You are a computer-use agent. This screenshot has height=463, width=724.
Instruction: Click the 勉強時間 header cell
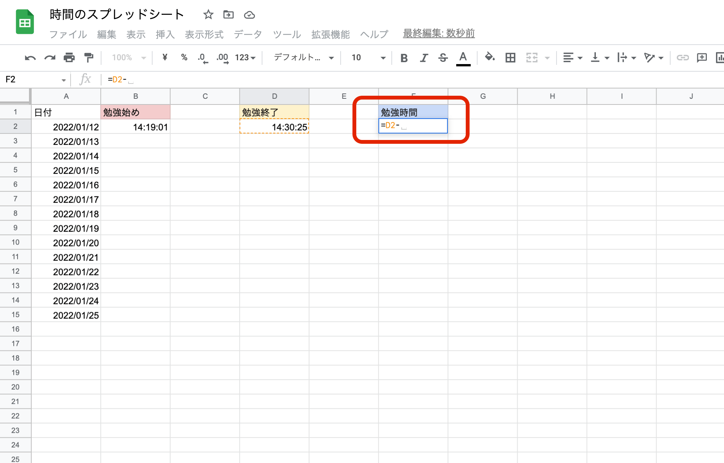(x=413, y=112)
